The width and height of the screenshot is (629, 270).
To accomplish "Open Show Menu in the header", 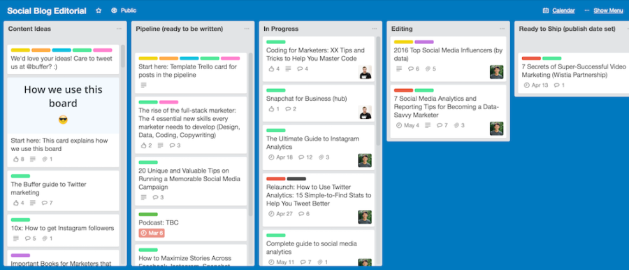I will click(608, 11).
